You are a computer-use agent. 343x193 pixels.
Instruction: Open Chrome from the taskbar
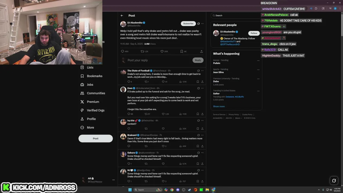pyautogui.click(x=172, y=190)
